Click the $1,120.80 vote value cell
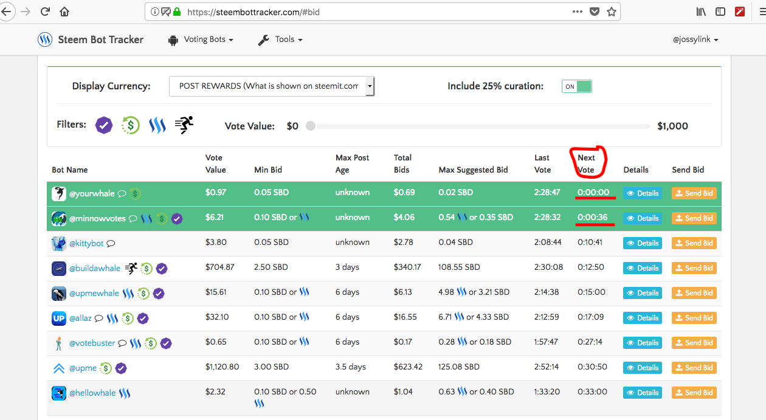766x420 pixels. pos(223,367)
